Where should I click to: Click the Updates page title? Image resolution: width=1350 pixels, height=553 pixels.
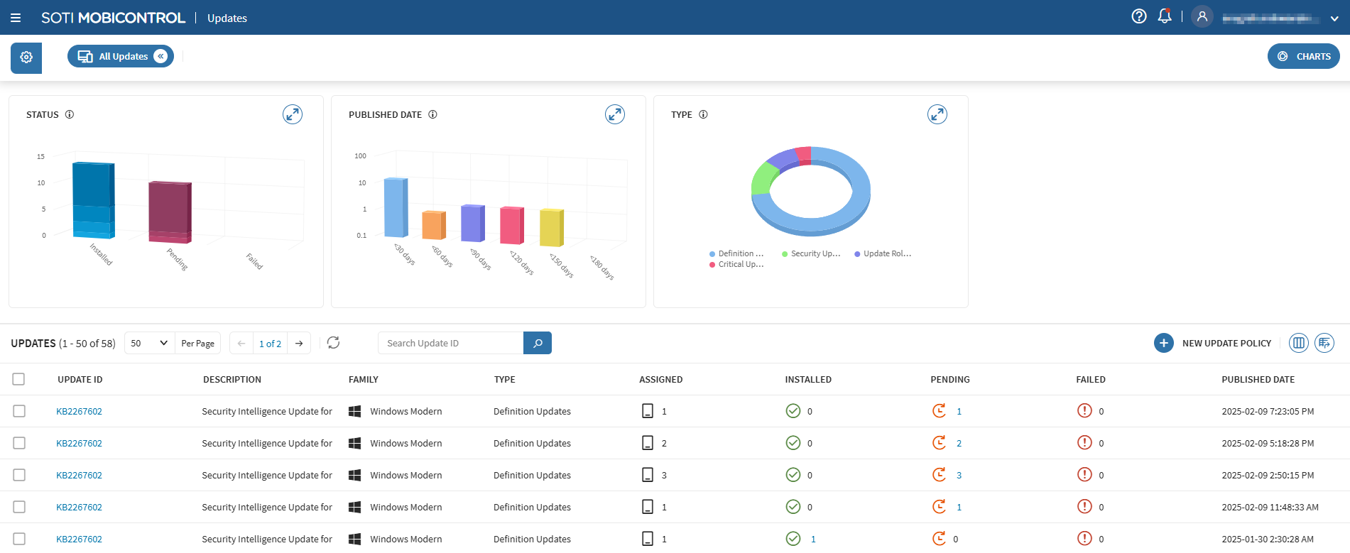(227, 18)
